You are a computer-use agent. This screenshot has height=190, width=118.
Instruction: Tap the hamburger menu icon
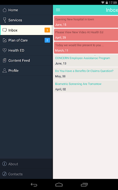tap(58, 10)
